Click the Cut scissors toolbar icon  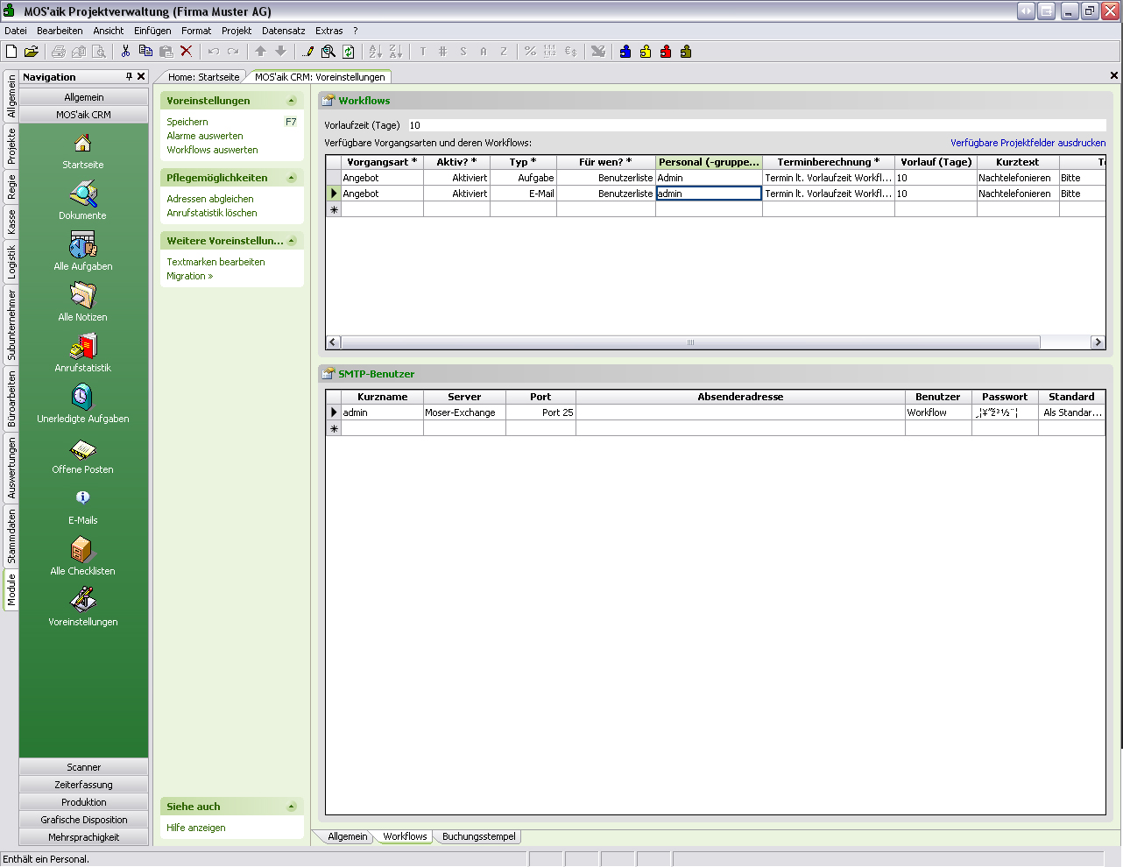click(x=125, y=52)
